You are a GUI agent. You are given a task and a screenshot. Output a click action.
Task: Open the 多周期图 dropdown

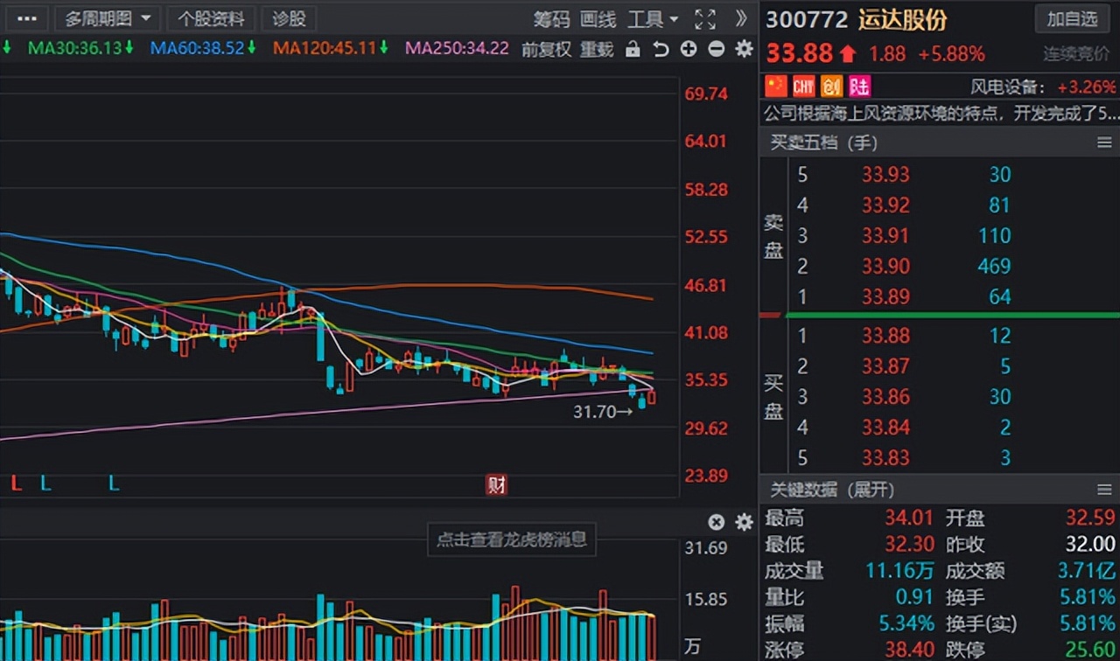(108, 18)
